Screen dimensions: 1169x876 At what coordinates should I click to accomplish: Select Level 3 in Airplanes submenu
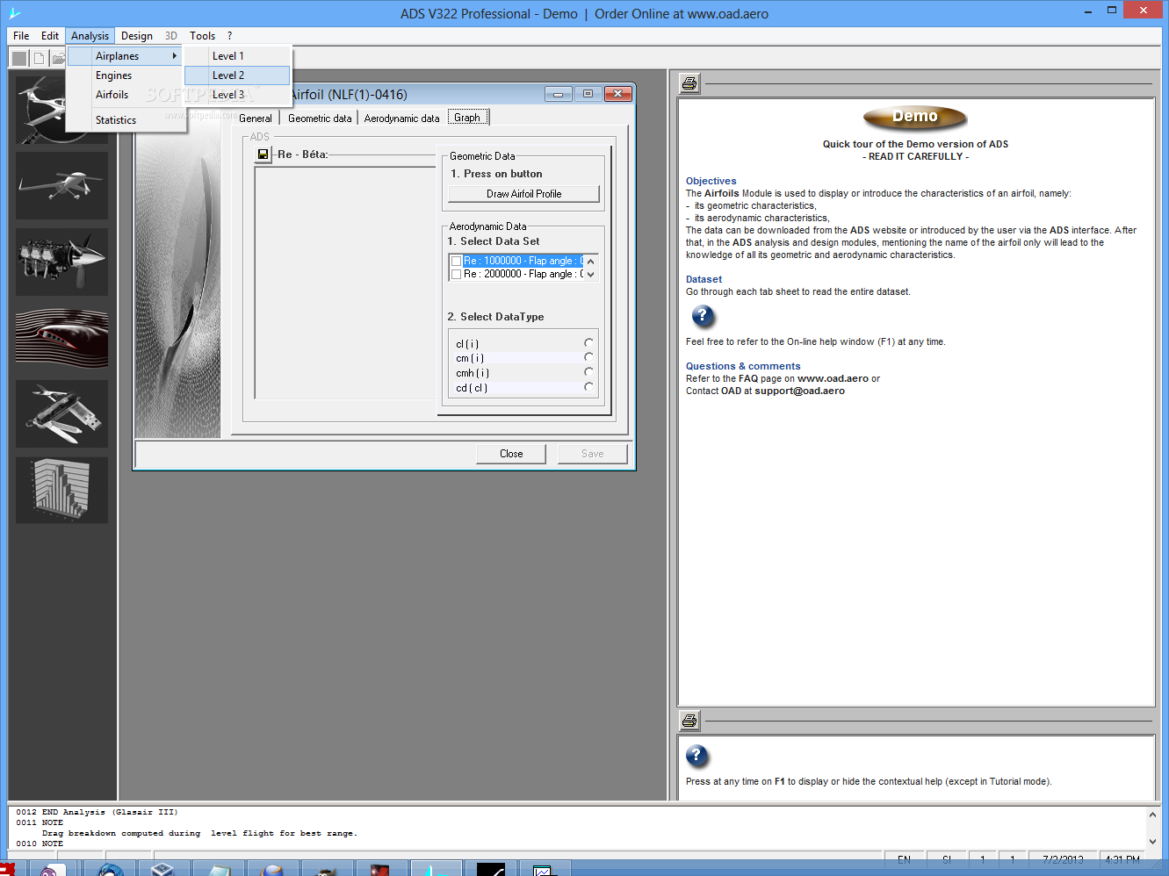tap(228, 95)
